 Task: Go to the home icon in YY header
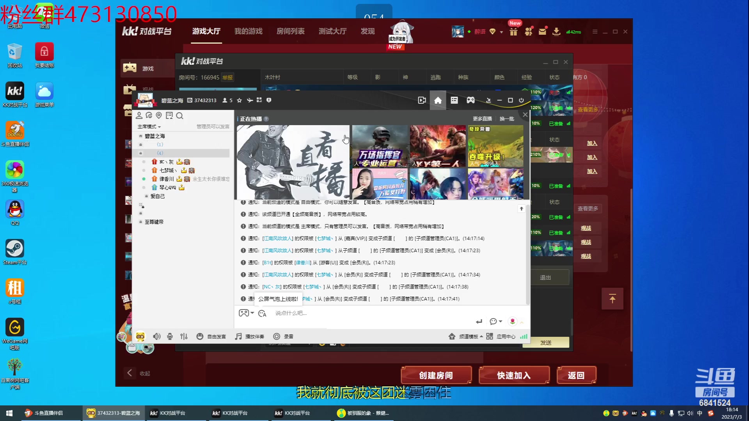[438, 100]
